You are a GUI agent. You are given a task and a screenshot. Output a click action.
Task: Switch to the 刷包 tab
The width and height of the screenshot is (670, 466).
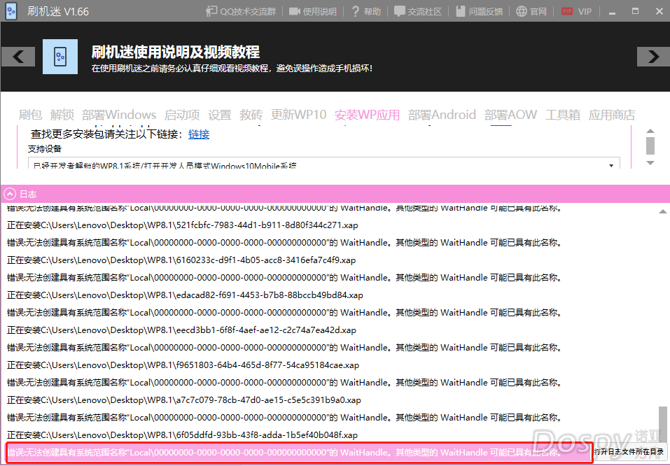click(30, 115)
